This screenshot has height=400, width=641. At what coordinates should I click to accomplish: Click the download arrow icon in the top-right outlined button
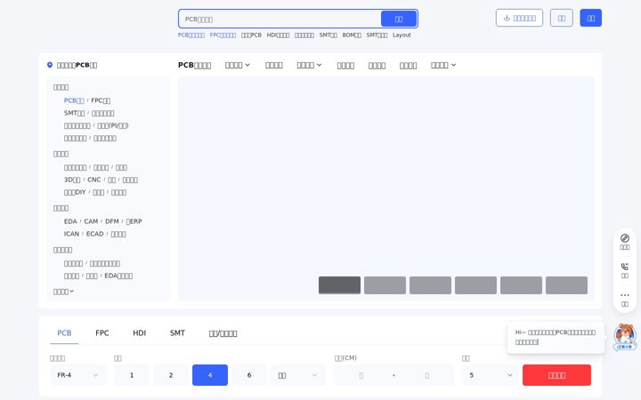coord(507,18)
